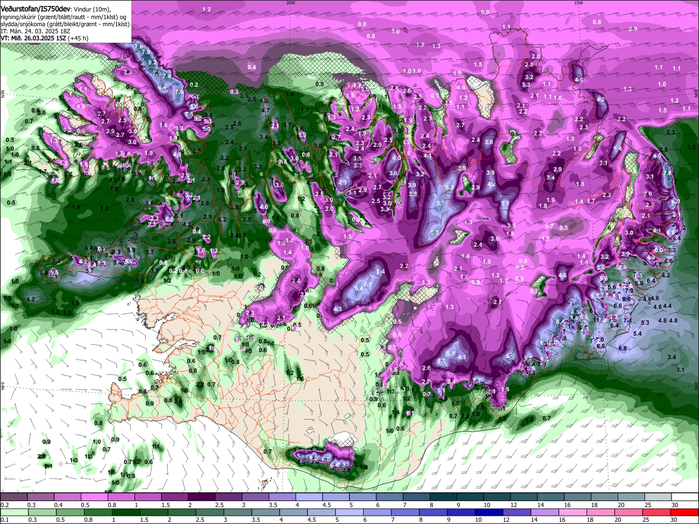Click the 9.2 precipitation value on the map

(x=152, y=63)
